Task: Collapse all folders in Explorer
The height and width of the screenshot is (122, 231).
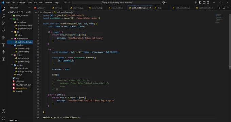Action: tap(29, 12)
